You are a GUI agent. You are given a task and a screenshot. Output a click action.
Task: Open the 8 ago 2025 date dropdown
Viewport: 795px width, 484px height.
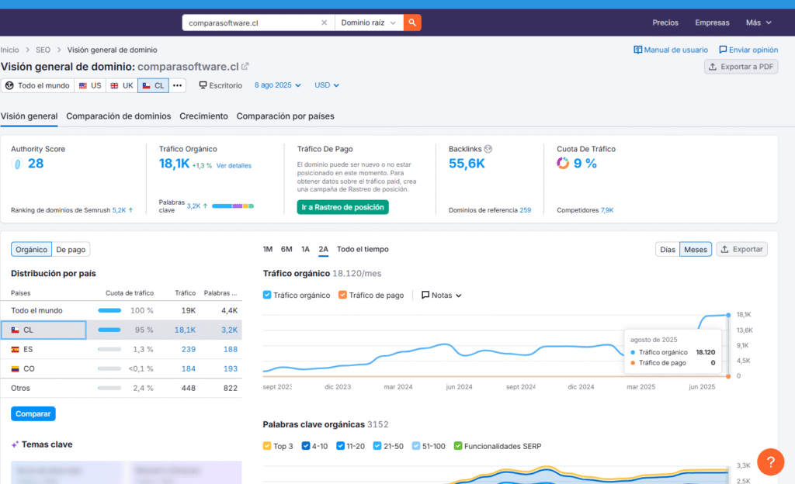(x=278, y=85)
